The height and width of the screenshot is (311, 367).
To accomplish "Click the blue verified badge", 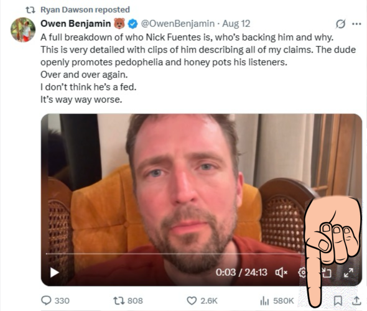I will (133, 24).
